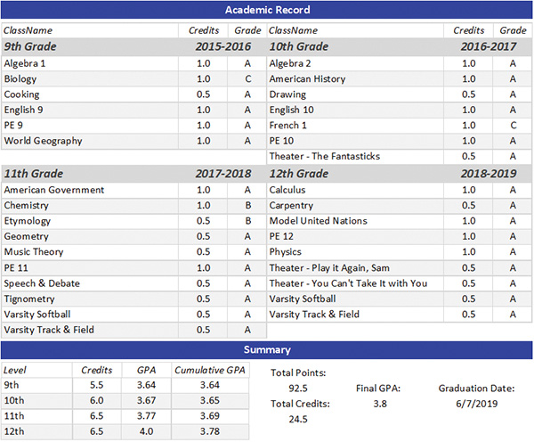Click the Tignometry class name
Viewport: 534px width, 442px height.
click(x=29, y=299)
